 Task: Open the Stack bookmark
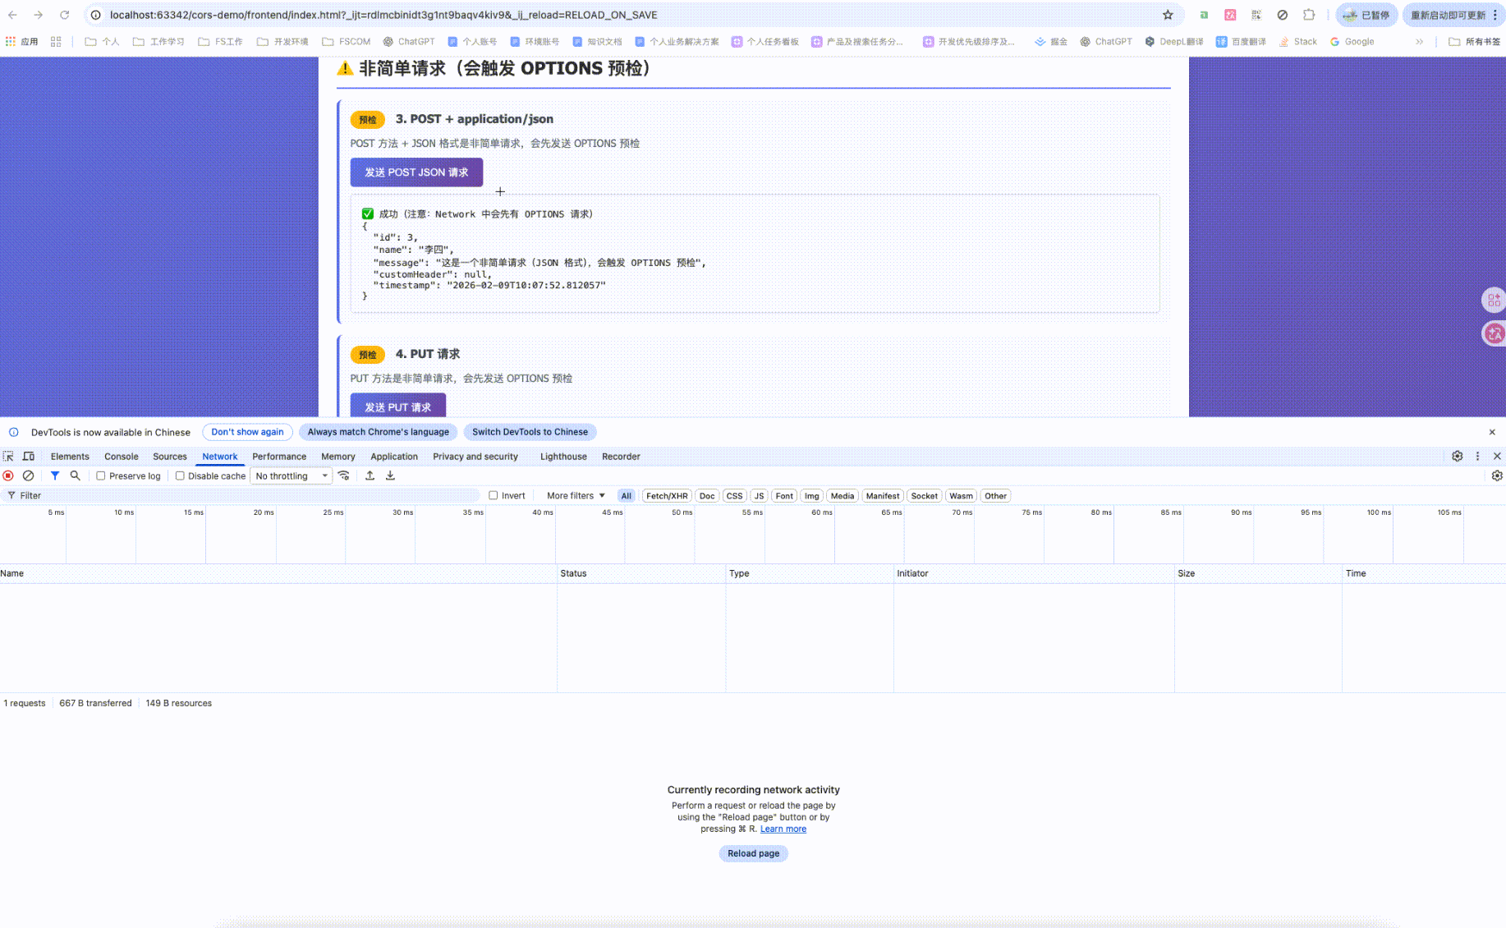(x=1297, y=41)
